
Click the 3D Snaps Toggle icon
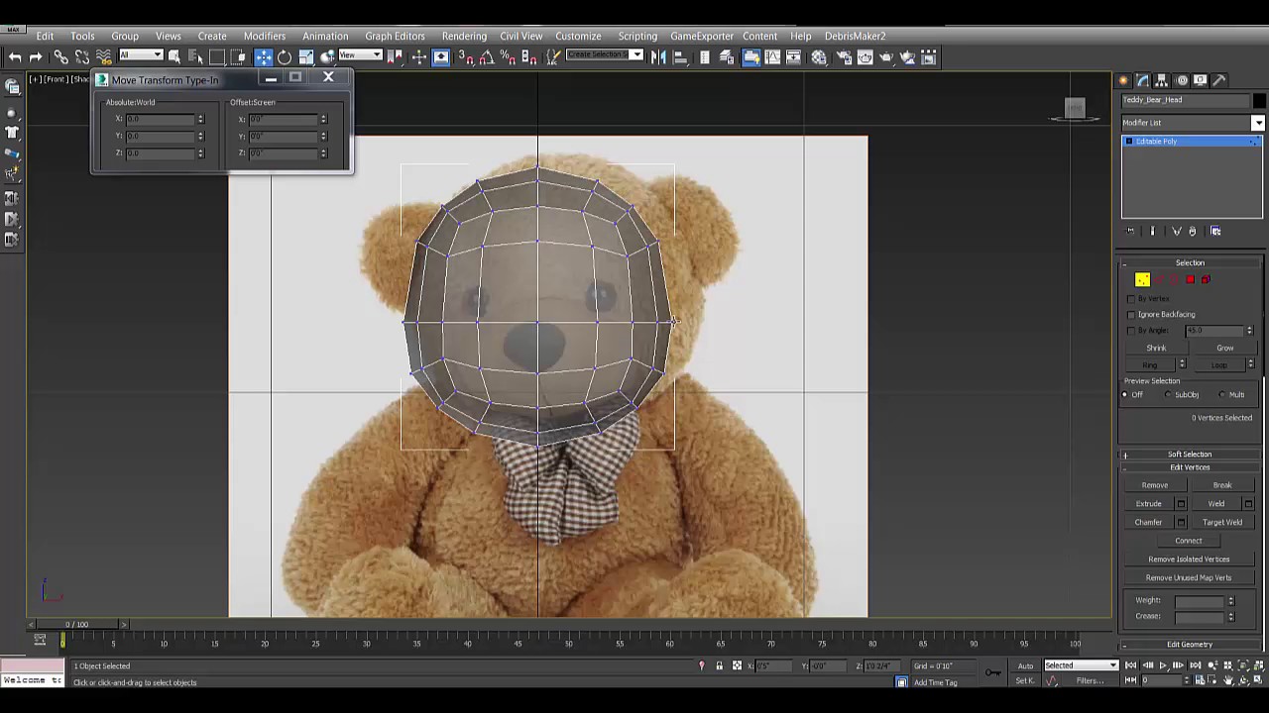pos(465,57)
